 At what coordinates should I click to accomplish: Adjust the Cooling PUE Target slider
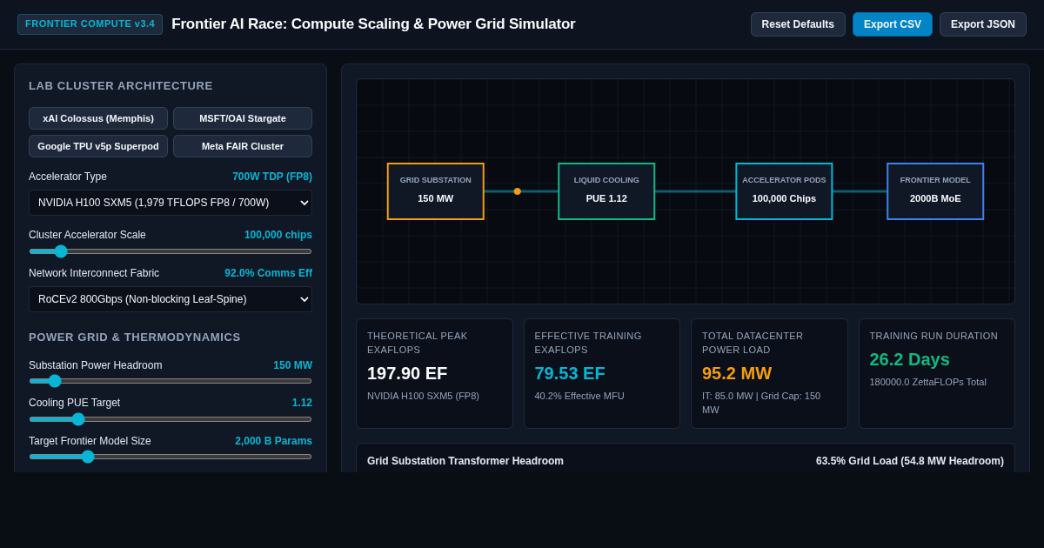click(171, 419)
